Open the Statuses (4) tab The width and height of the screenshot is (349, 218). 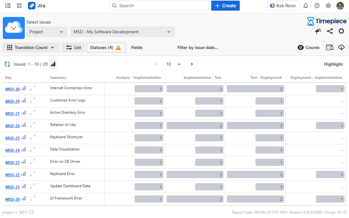point(106,47)
